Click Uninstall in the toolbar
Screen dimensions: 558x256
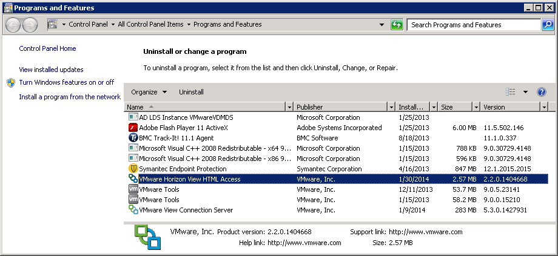pyautogui.click(x=191, y=92)
